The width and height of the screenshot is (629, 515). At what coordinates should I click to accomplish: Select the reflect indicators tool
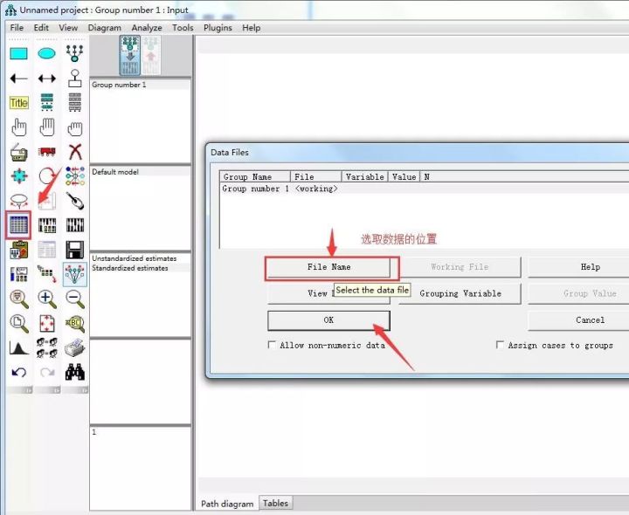coord(74,176)
